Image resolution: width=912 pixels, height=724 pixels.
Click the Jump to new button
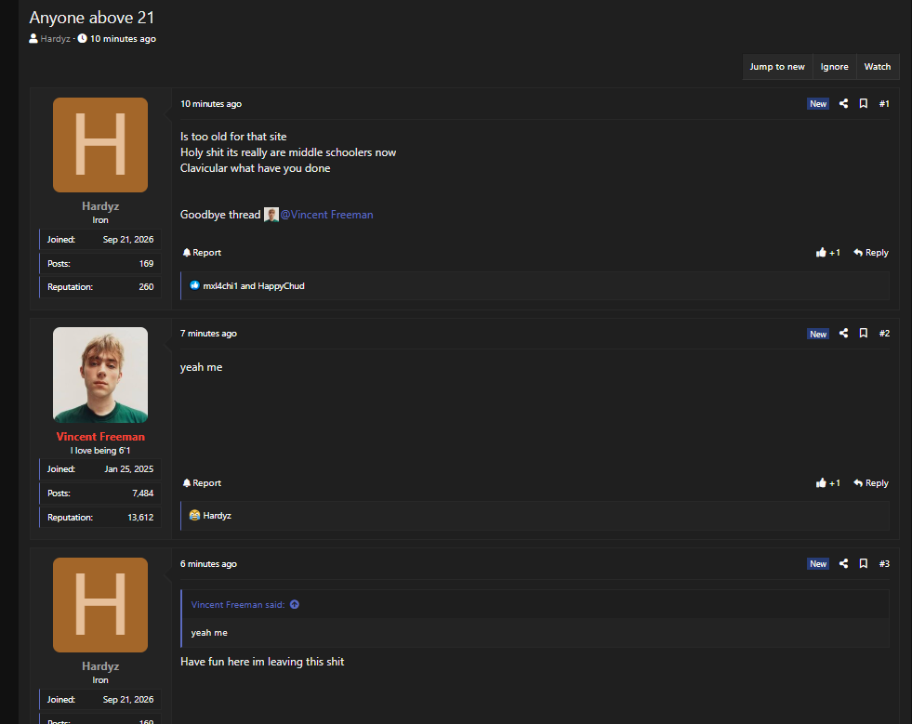pyautogui.click(x=777, y=67)
